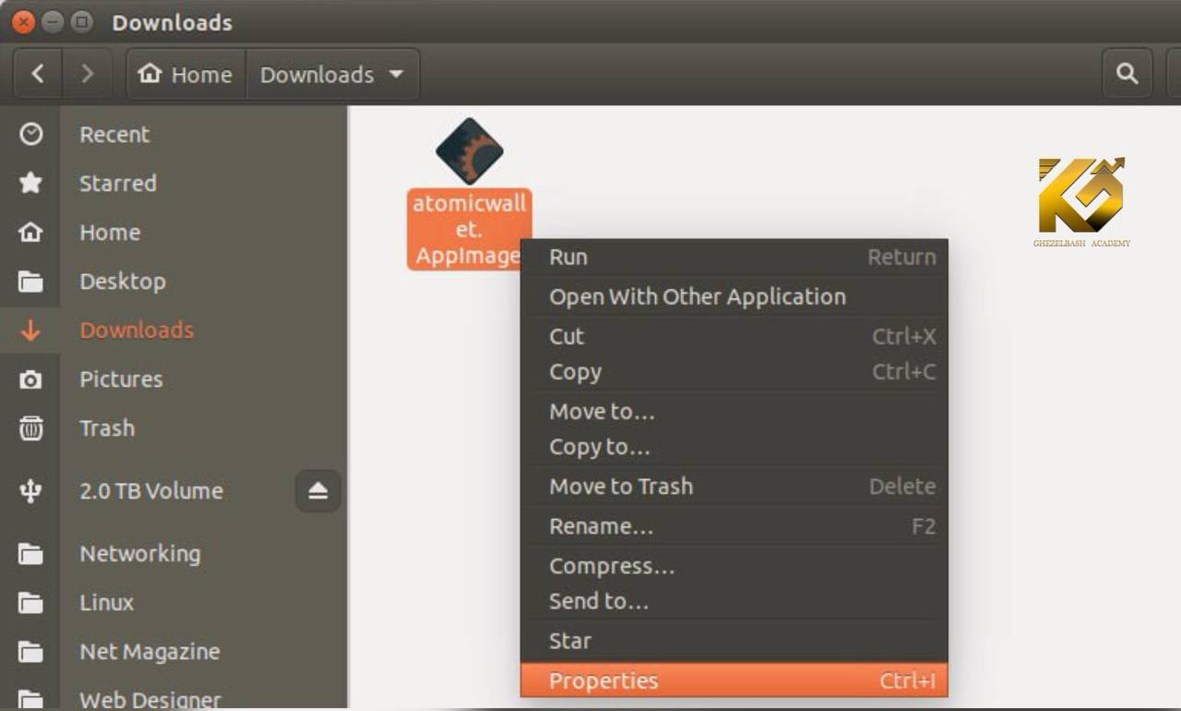Close the Downloads window
This screenshot has height=711, width=1181.
point(24,22)
